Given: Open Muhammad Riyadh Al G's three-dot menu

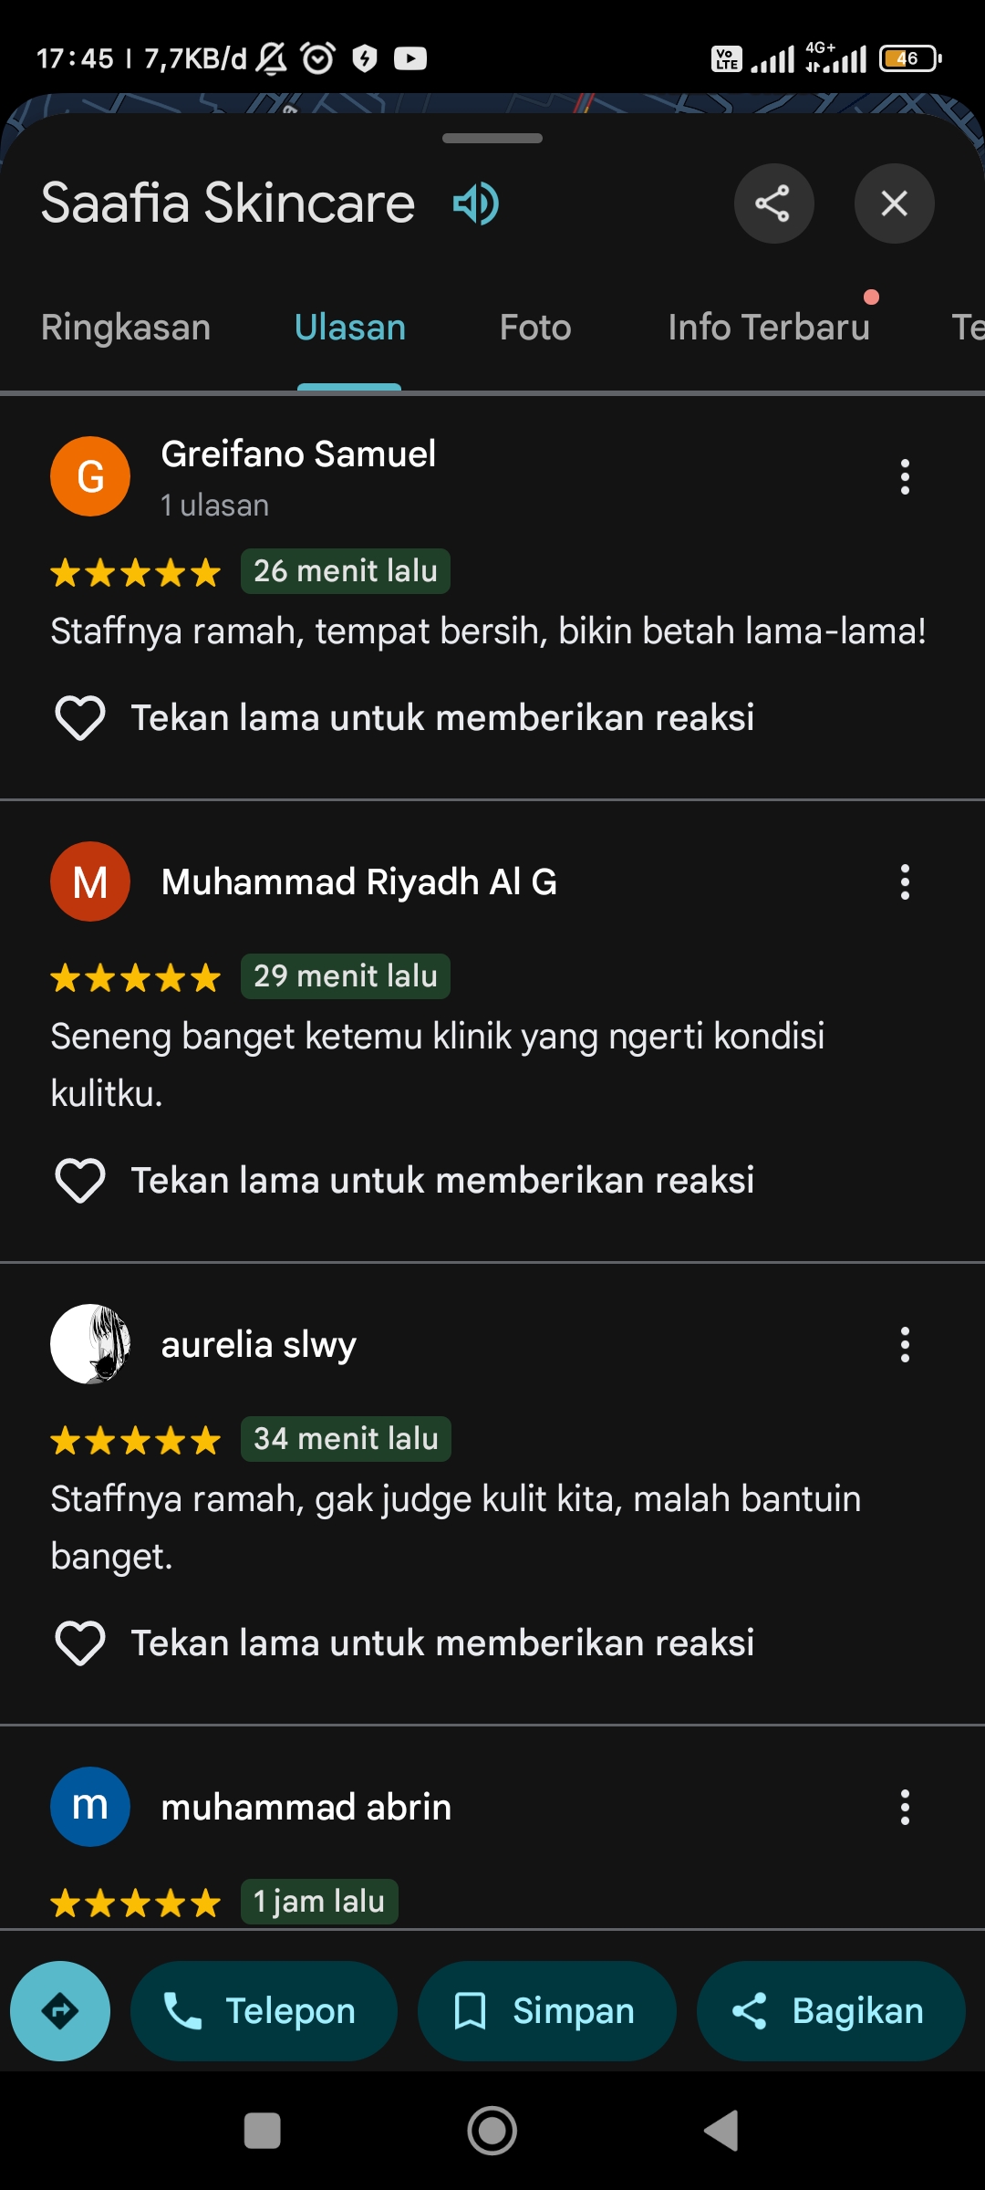Looking at the screenshot, I should pos(905,882).
